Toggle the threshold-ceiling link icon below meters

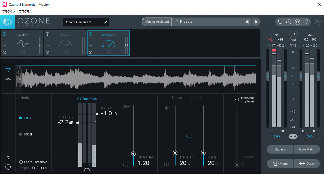click(87, 170)
